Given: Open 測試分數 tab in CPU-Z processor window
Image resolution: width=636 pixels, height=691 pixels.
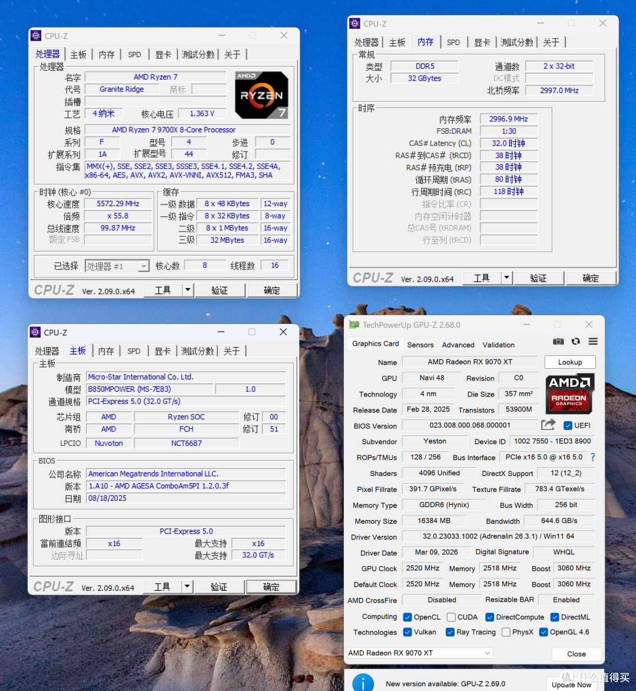Looking at the screenshot, I should click(198, 55).
